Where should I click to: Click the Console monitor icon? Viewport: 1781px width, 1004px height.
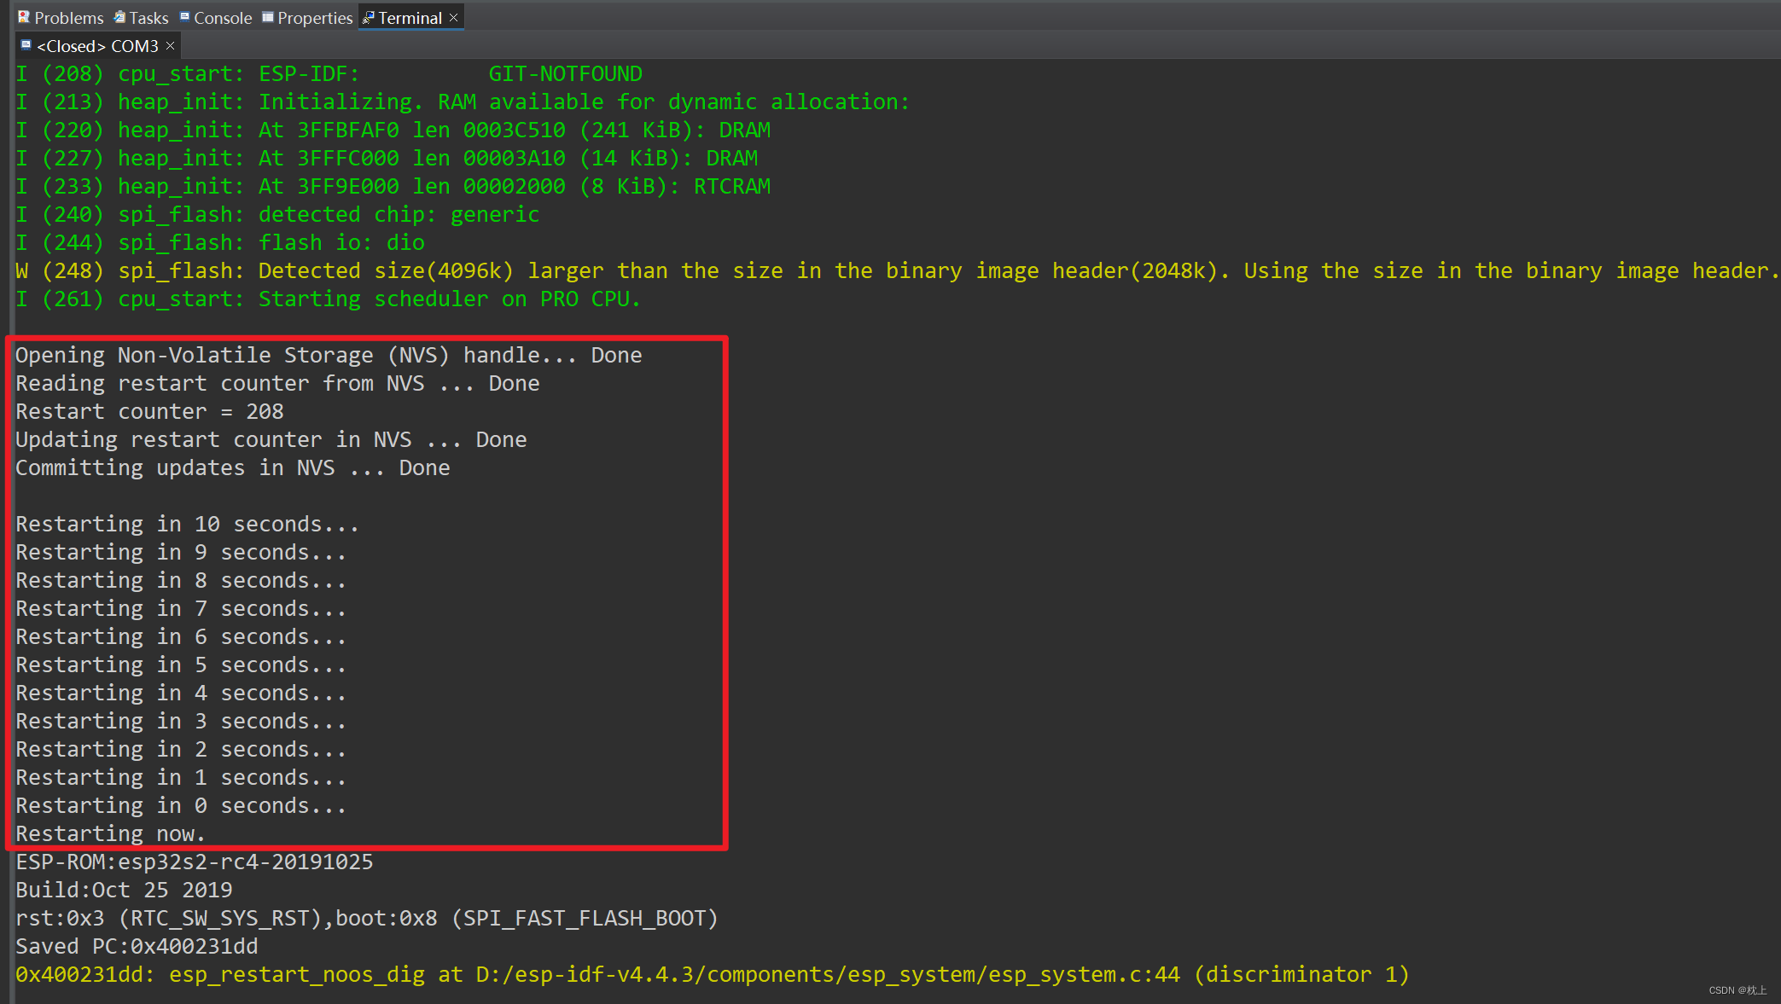click(184, 17)
